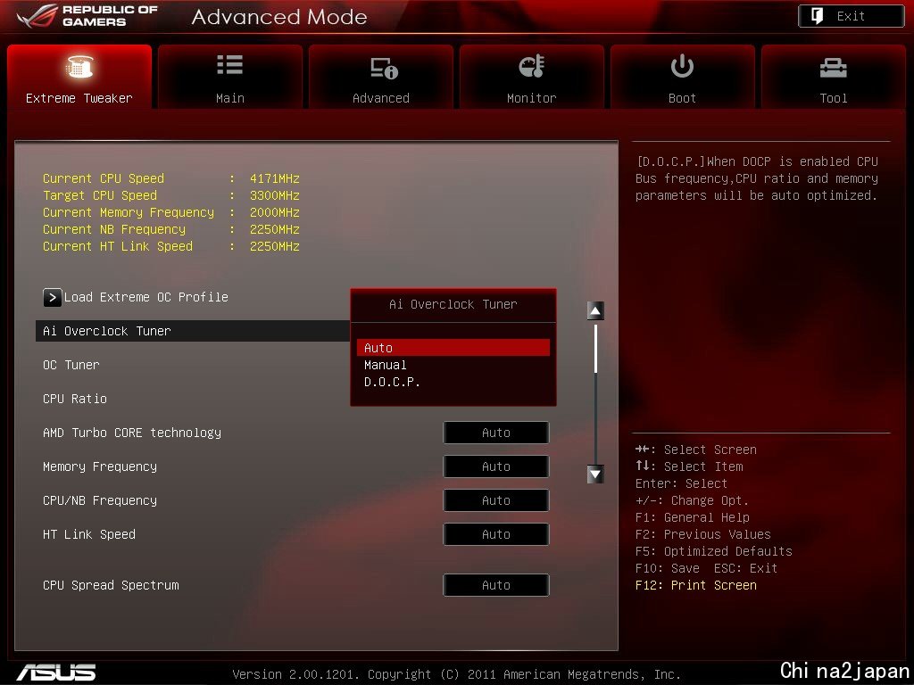Click the Current NB Frequency 2250MHz value
This screenshot has height=685, width=914.
pyautogui.click(x=275, y=229)
